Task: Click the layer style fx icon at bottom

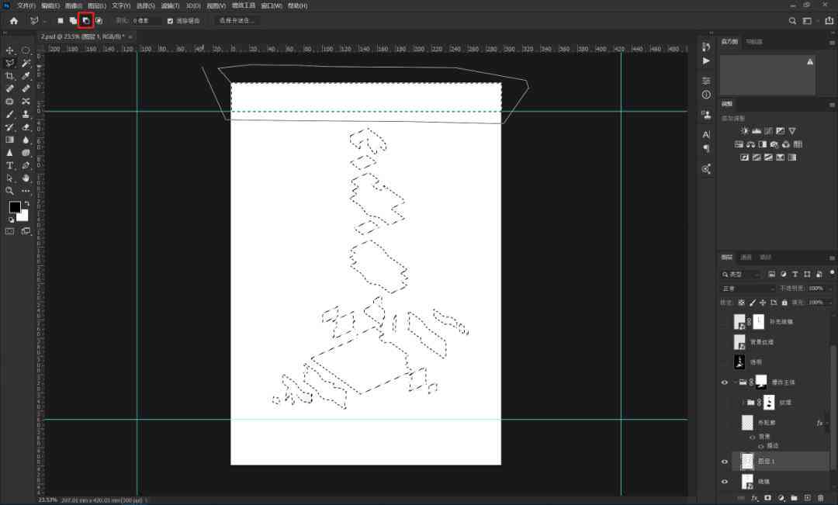Action: 755,498
